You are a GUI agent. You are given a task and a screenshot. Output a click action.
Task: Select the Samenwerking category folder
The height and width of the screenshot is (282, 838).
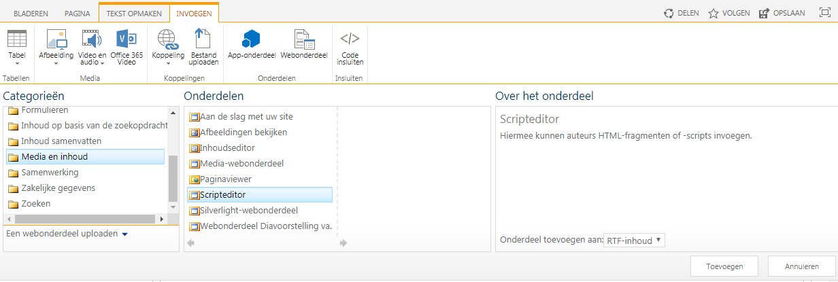(x=50, y=173)
